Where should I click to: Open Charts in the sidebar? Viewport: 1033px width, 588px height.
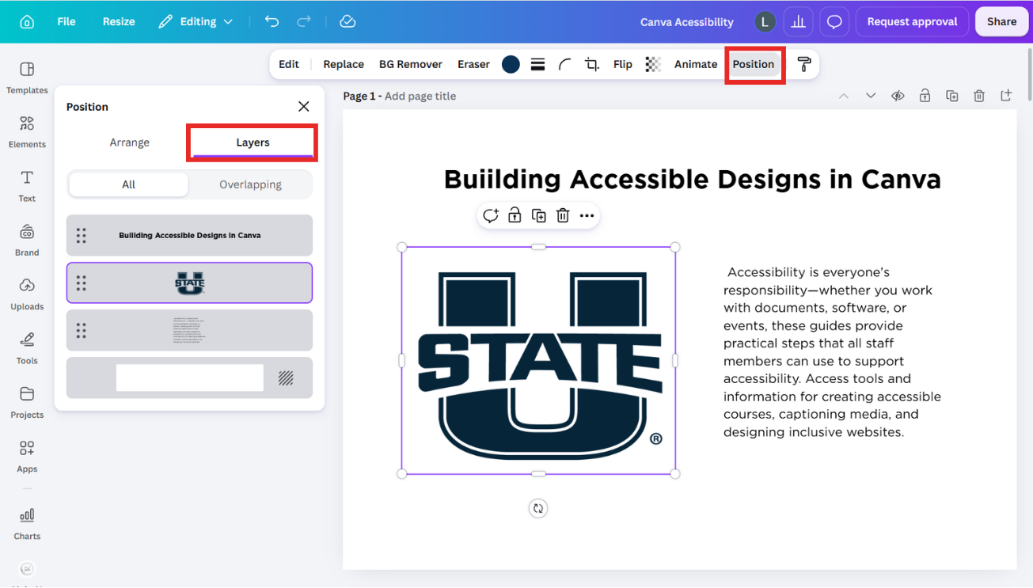coord(27,523)
